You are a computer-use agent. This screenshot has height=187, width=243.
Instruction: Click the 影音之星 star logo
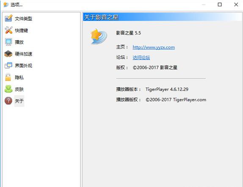pyautogui.click(x=99, y=36)
